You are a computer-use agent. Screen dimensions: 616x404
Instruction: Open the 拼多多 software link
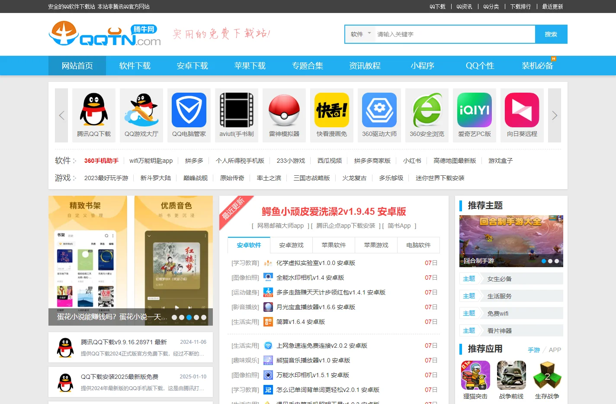(194, 161)
